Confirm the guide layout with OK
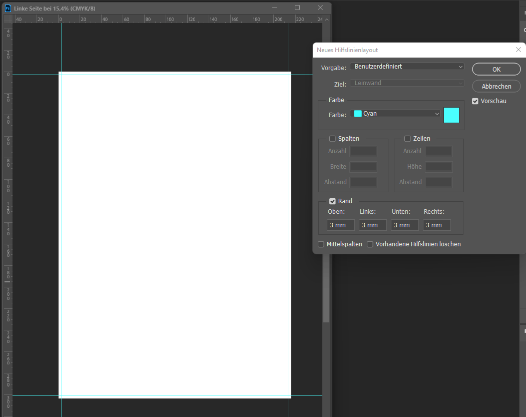Screen dimensions: 526x417 coord(496,69)
